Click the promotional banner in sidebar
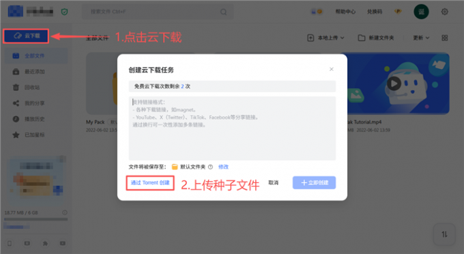This screenshot has height=254, width=464. click(x=35, y=180)
